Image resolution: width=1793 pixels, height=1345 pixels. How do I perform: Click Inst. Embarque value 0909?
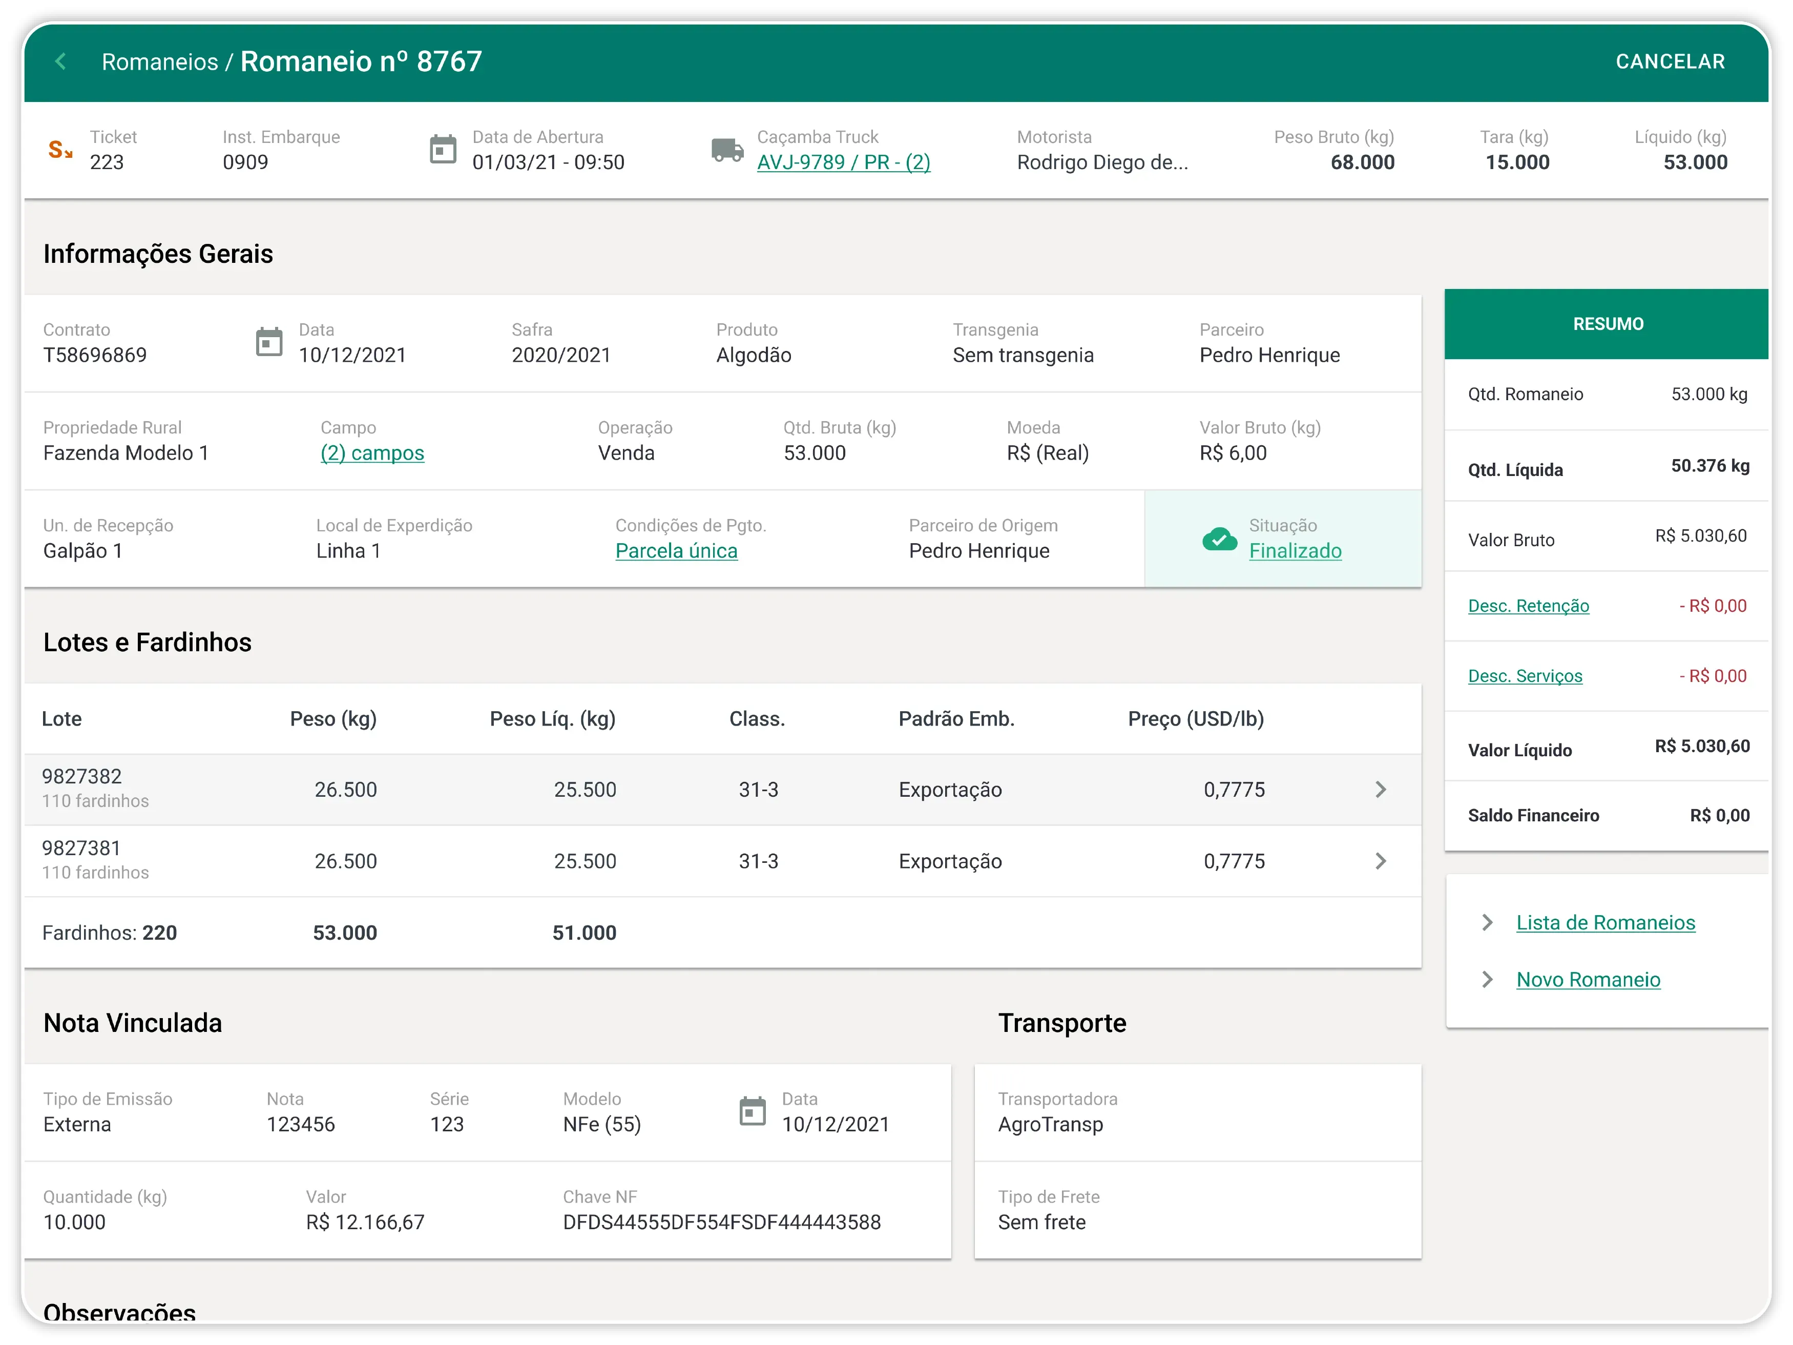245,162
